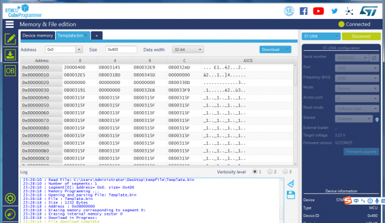Open ST Twitter icon

click(335, 11)
